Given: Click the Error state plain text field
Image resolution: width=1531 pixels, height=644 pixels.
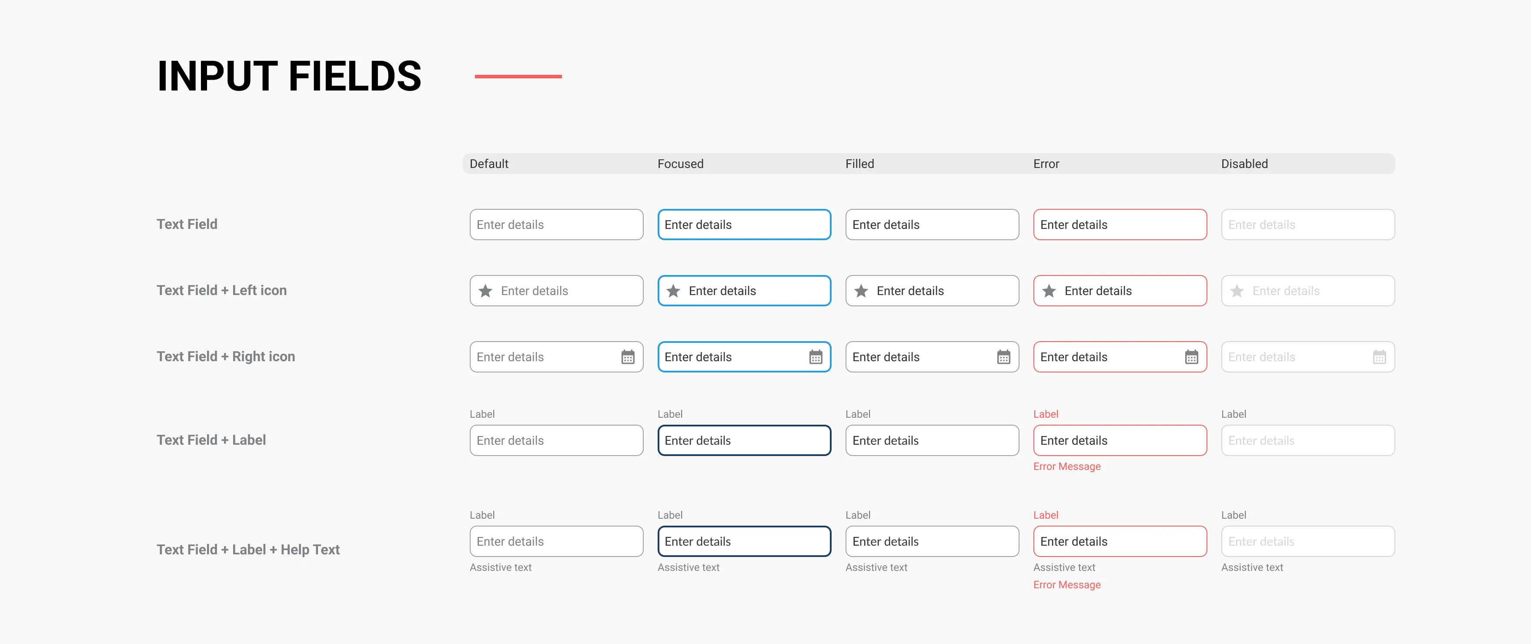Looking at the screenshot, I should pos(1120,225).
